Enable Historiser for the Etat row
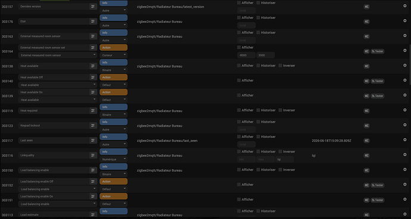Viewport: 411px width, 219px height. pos(258,17)
